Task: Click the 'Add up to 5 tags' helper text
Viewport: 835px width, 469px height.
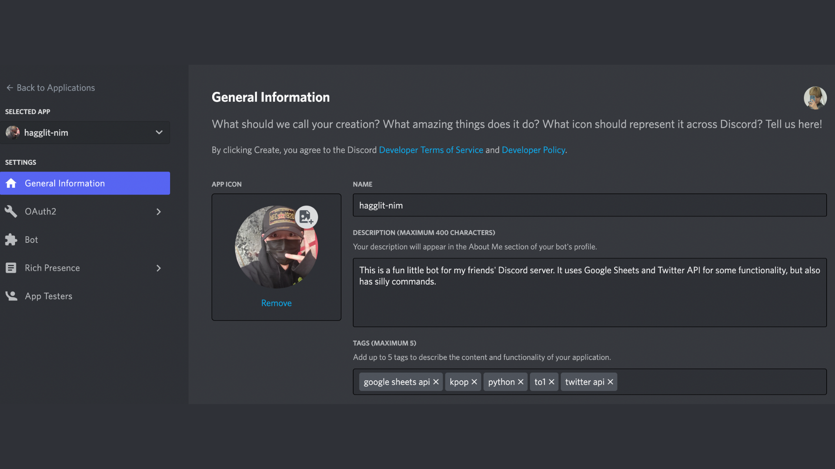Action: [481, 357]
